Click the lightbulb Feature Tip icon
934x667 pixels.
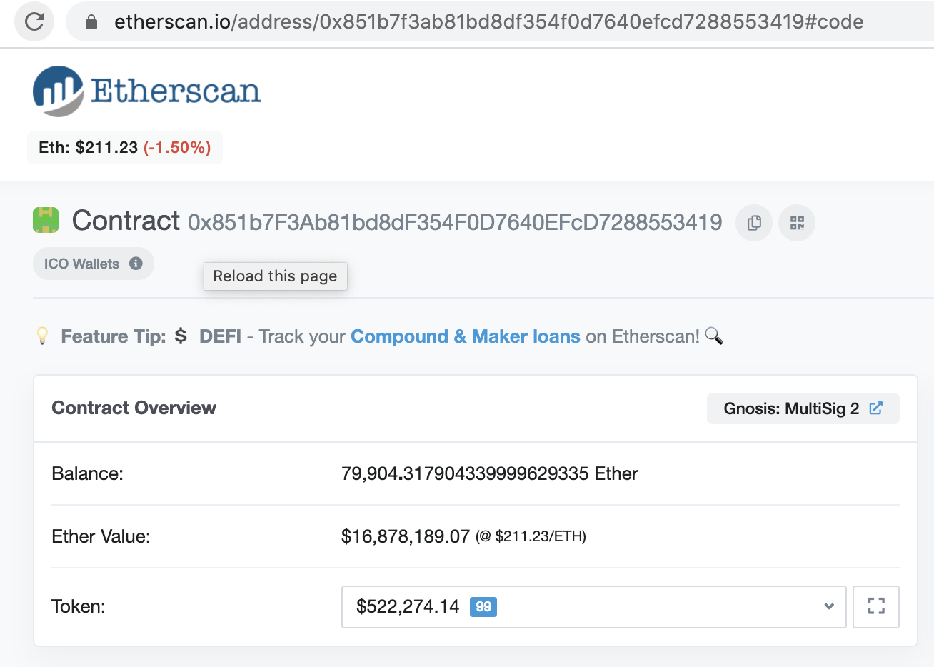pos(43,336)
